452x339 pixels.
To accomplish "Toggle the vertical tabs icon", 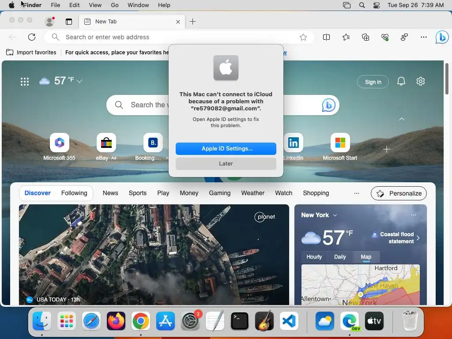I will [68, 21].
